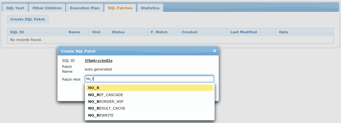This screenshot has width=341, height=123.
Task: Click the Create SQL Patch dialog title
Action: coord(78,51)
